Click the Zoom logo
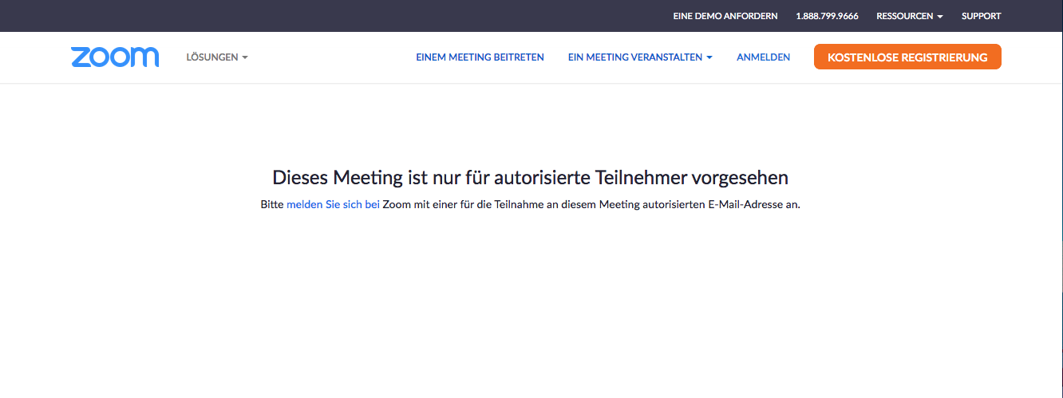 [x=115, y=57]
